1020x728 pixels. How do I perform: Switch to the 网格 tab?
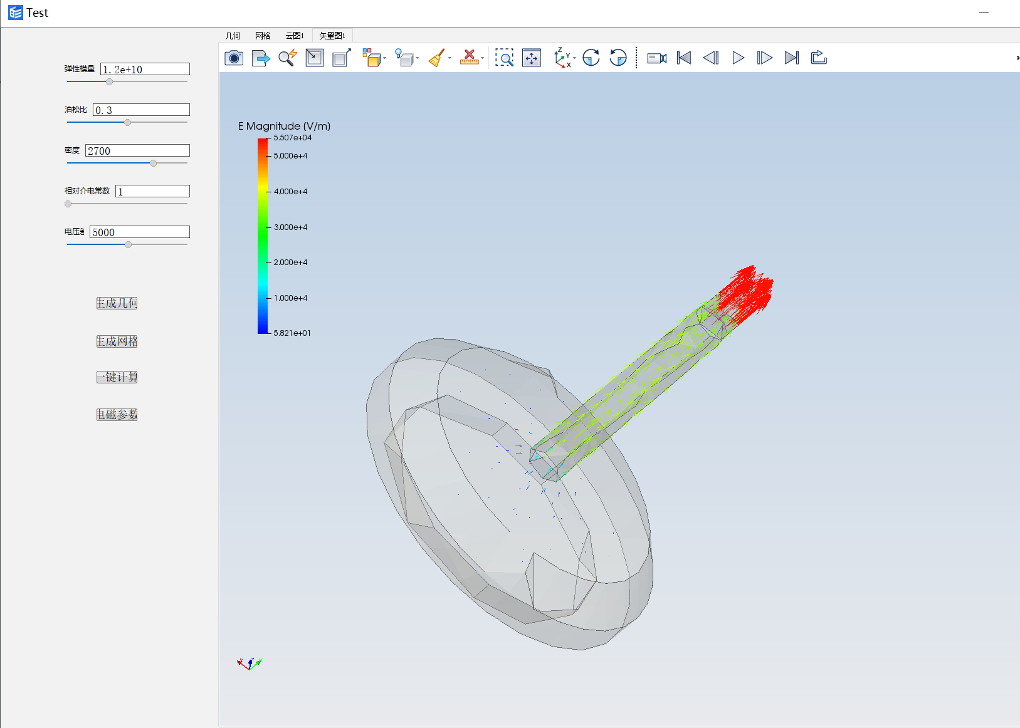point(263,36)
